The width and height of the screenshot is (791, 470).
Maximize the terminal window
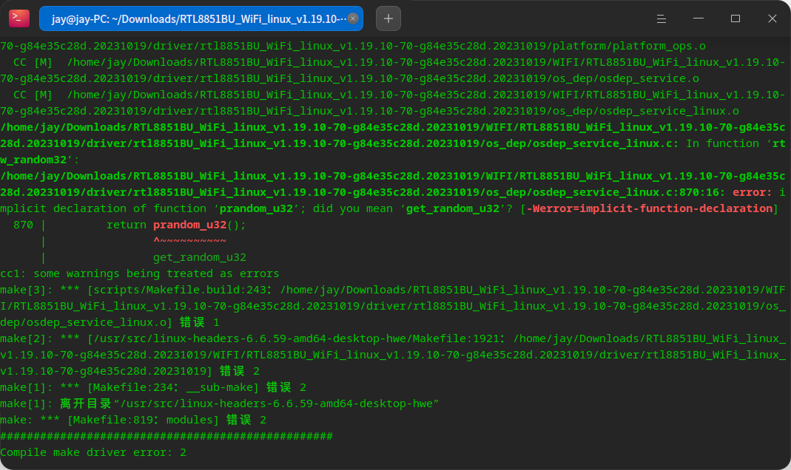pos(736,18)
